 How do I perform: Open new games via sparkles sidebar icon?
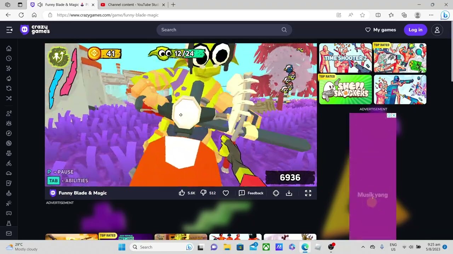9,68
